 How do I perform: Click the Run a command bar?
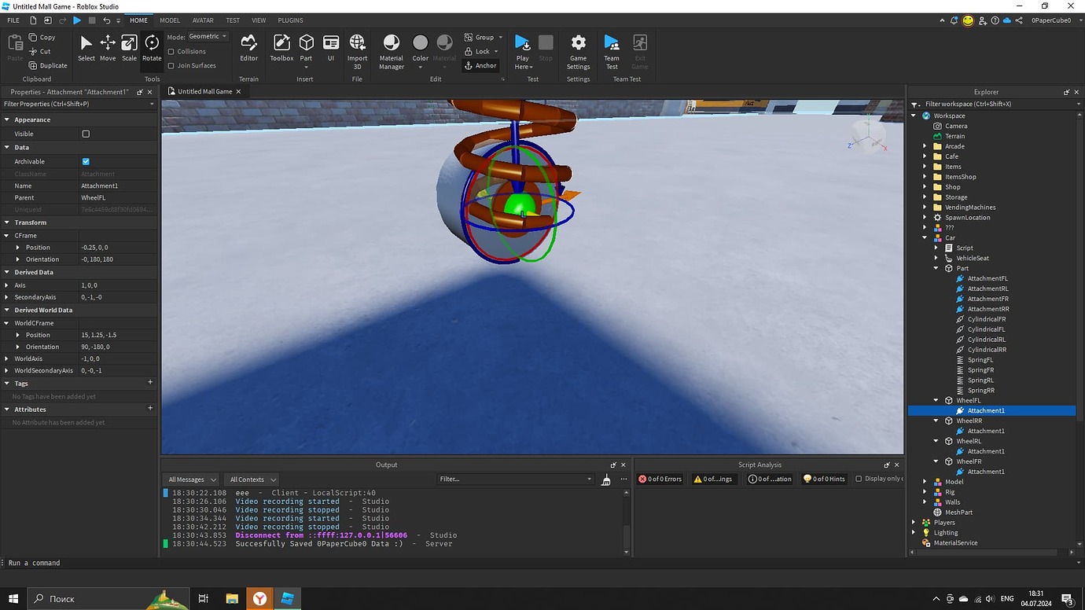coord(35,563)
